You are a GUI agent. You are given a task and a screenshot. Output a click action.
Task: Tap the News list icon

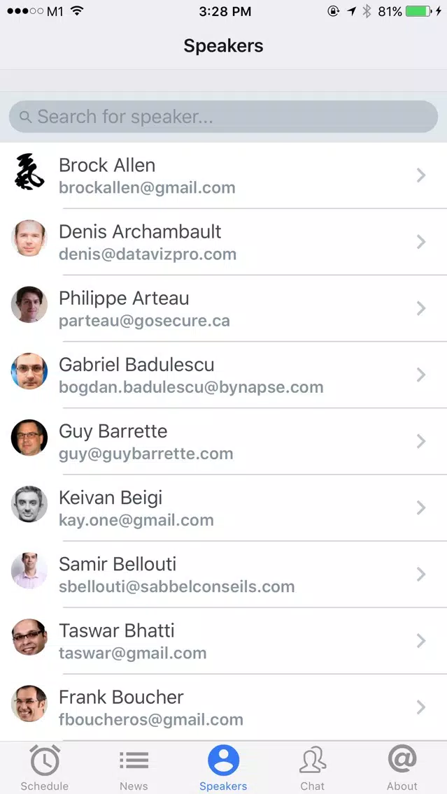coord(134,760)
